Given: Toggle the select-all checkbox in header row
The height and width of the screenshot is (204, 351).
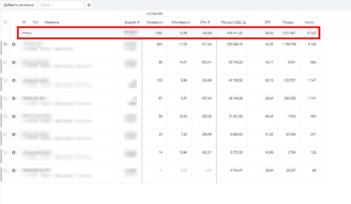Looking at the screenshot, I should (5, 22).
